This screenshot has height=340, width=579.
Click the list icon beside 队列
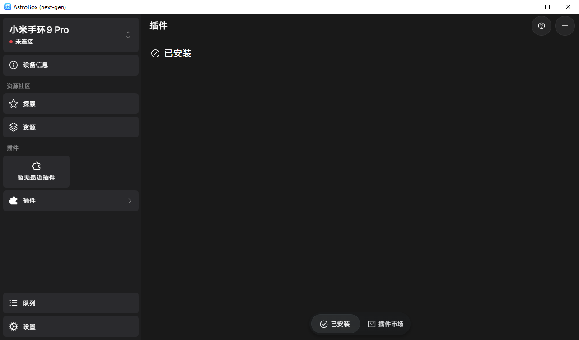click(x=14, y=303)
